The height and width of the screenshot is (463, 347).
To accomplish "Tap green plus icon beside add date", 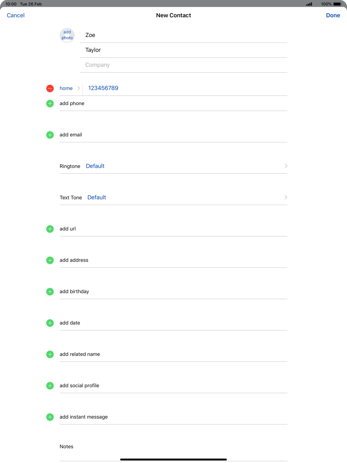I will click(x=50, y=323).
